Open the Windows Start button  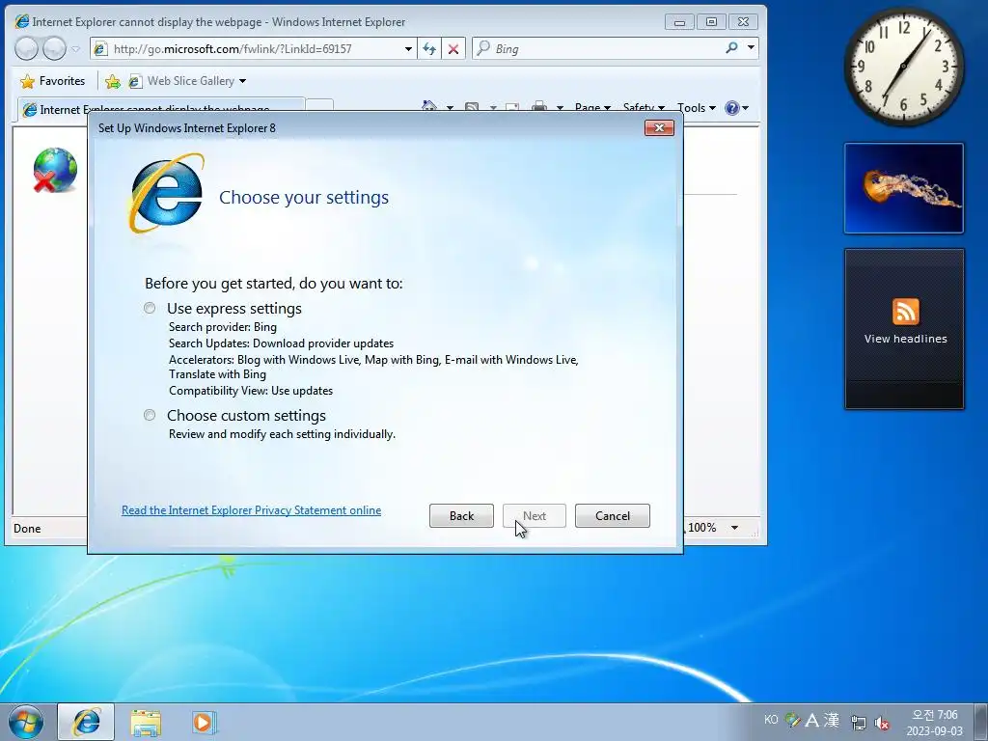point(25,722)
